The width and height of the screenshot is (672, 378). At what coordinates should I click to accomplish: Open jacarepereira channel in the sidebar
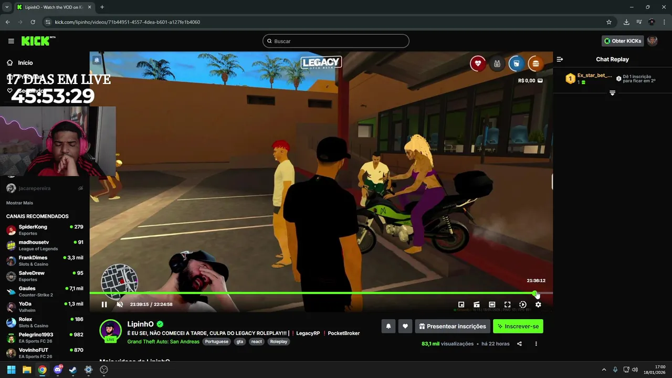tap(45, 188)
